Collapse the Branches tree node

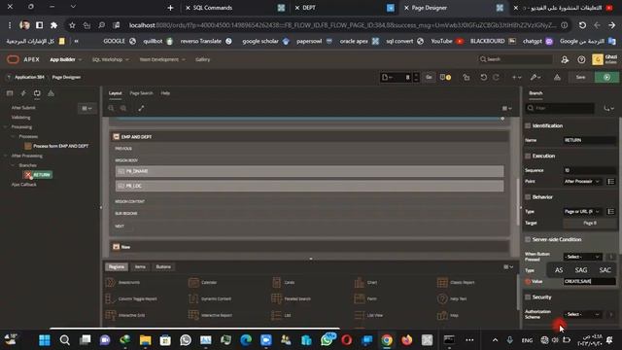point(13,165)
